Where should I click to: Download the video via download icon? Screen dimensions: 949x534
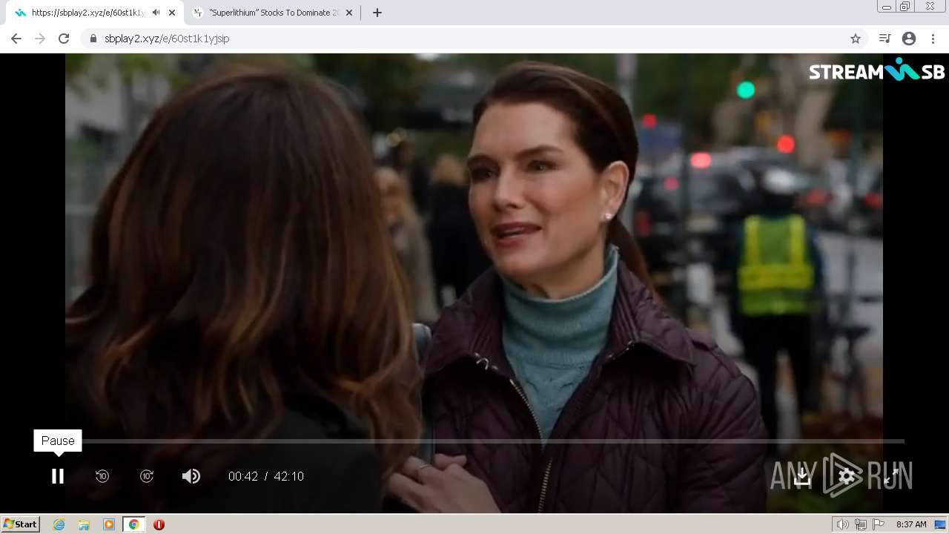(x=802, y=476)
